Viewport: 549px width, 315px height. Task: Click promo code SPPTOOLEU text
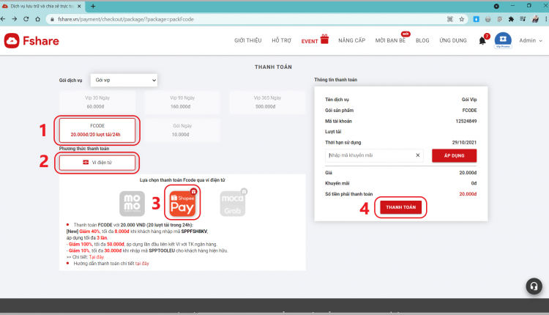[162, 251]
